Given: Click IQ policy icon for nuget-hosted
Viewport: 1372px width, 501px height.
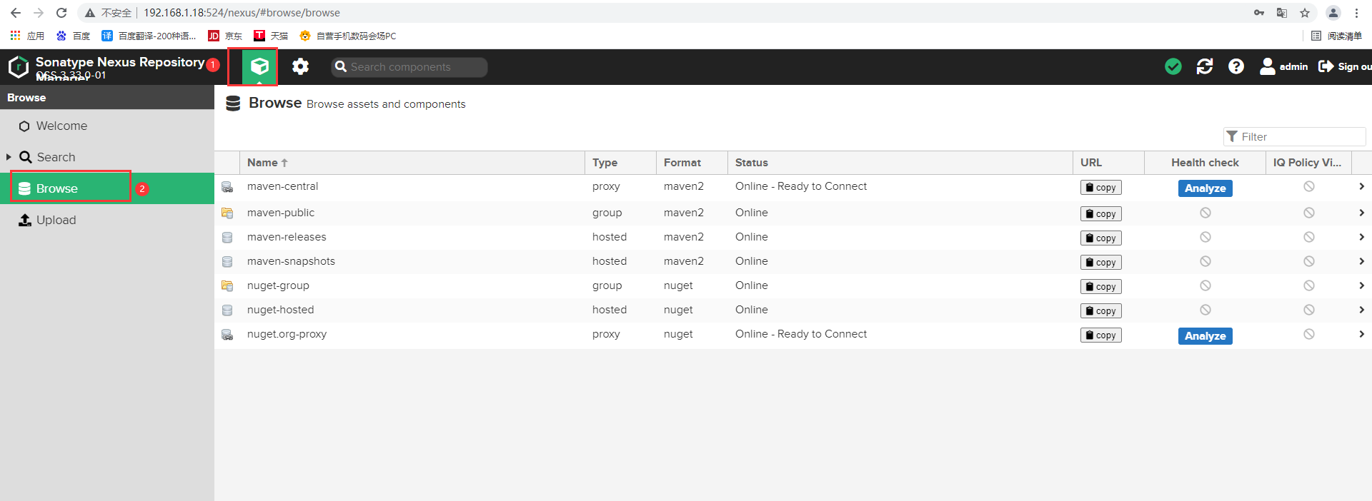Looking at the screenshot, I should [1308, 310].
